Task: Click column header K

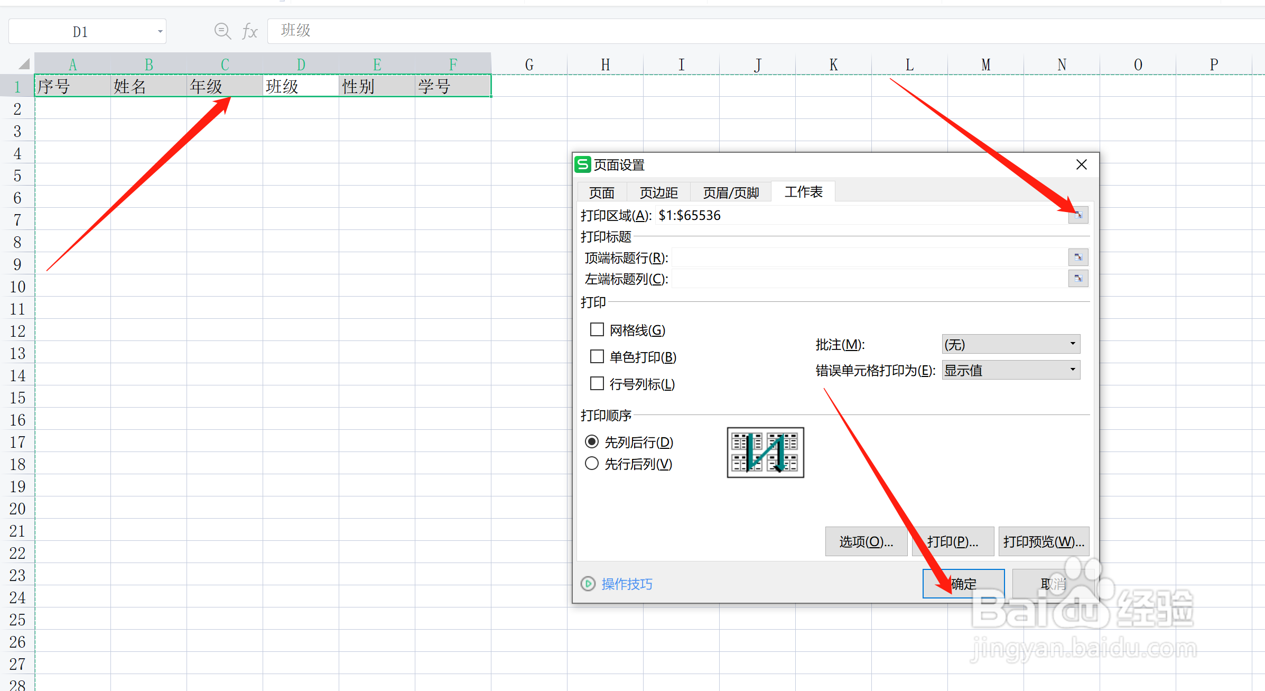Action: 834,65
